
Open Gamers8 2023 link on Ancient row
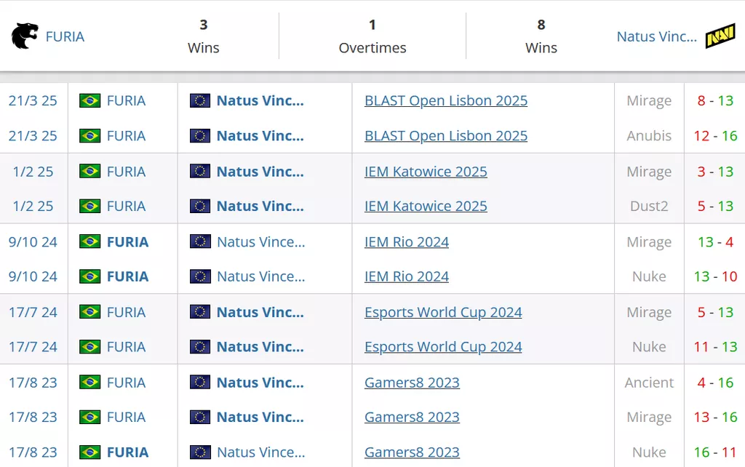tap(412, 383)
